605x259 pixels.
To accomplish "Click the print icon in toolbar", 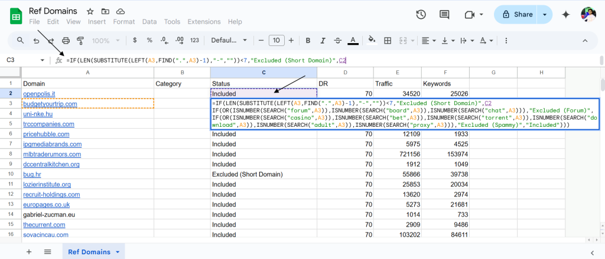I will pyautogui.click(x=66, y=41).
